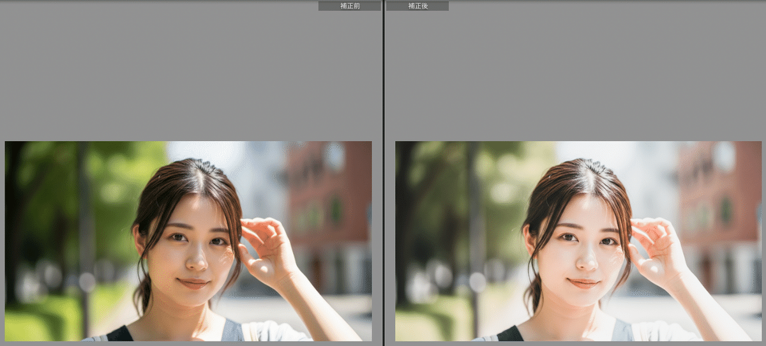
Task: Click the 補正後 label
Action: pyautogui.click(x=417, y=6)
